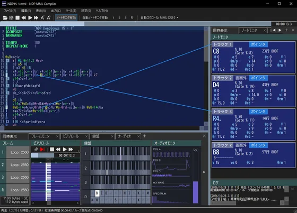This screenshot has height=213, width=297.
Task: Toggle ノートモニタ有効 button
Action: [x=66, y=18]
